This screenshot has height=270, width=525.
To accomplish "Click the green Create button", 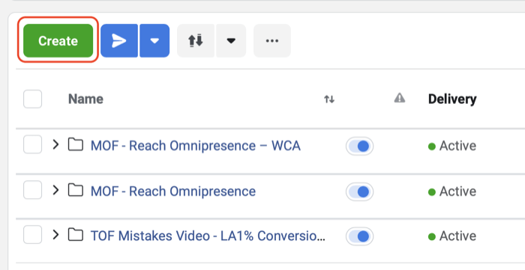I will (x=58, y=40).
